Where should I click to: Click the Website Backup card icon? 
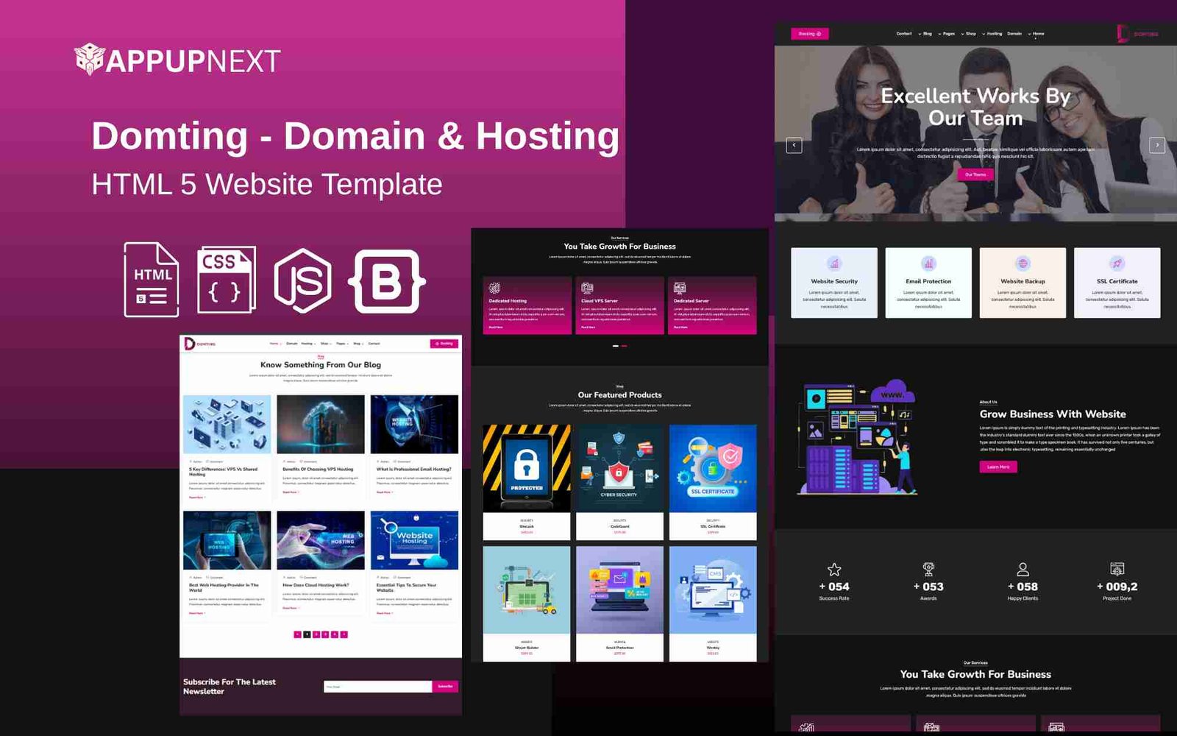coord(1023,263)
